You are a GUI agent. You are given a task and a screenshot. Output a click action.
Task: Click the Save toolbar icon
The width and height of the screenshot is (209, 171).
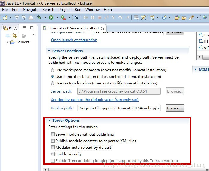pyautogui.click(x=17, y=17)
